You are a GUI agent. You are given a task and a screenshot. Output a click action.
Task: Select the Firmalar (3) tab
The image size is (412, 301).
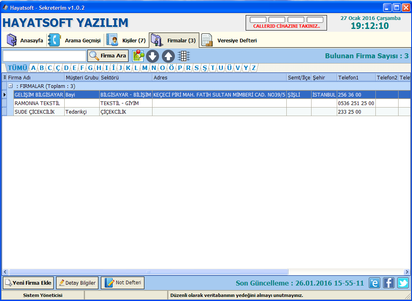tap(174, 40)
